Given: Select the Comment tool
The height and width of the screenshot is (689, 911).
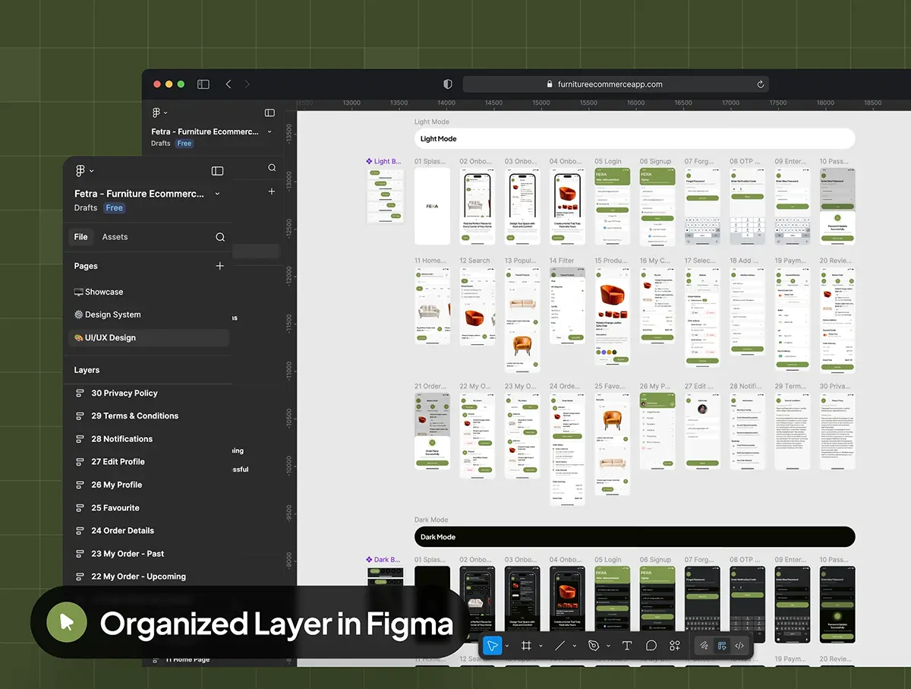Looking at the screenshot, I should (x=651, y=646).
